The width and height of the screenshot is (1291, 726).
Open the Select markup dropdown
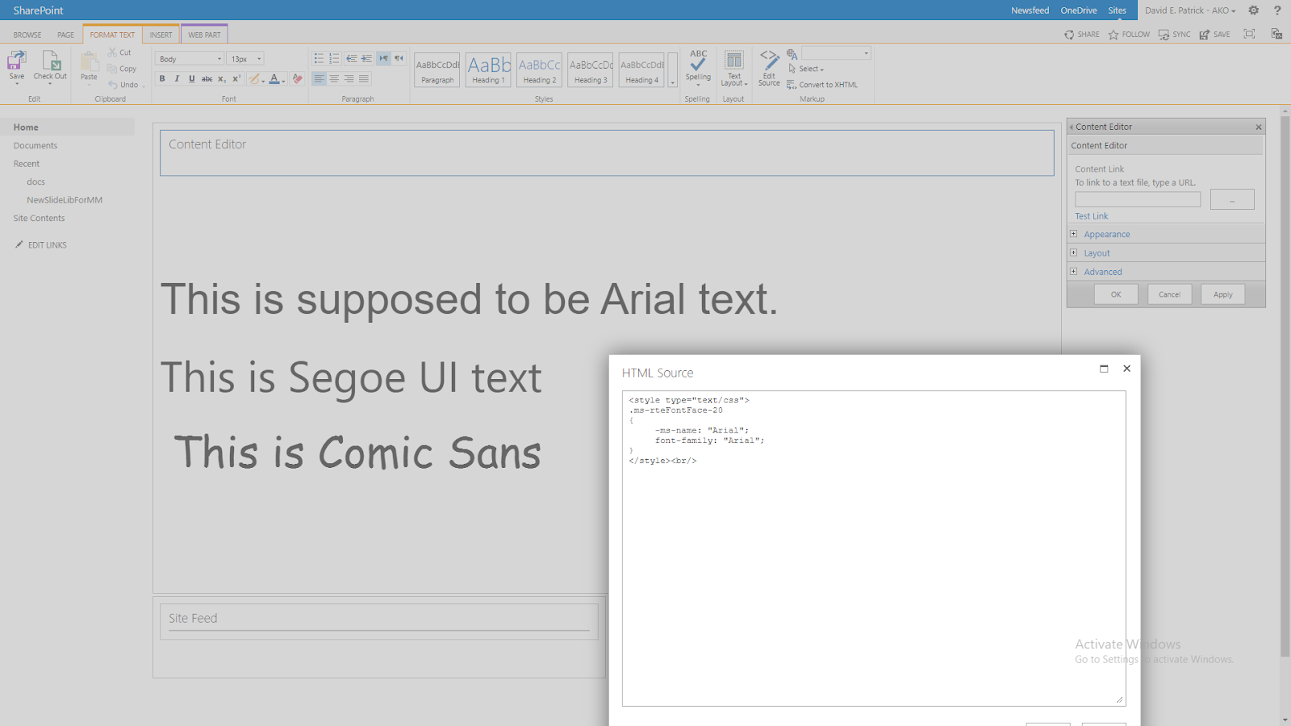pyautogui.click(x=806, y=69)
